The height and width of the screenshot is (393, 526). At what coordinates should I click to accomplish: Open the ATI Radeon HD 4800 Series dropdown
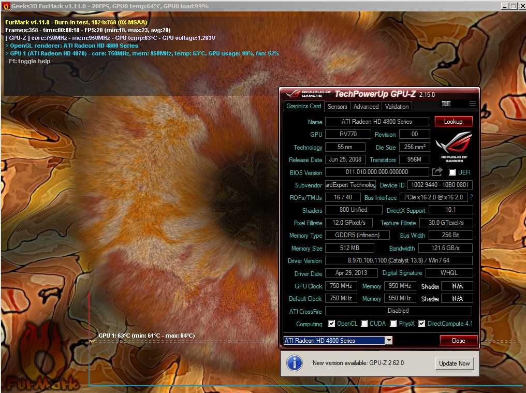pyautogui.click(x=388, y=340)
